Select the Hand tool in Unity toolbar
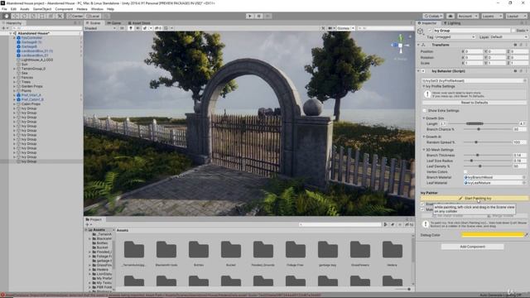530x298 pixels. click(x=7, y=16)
